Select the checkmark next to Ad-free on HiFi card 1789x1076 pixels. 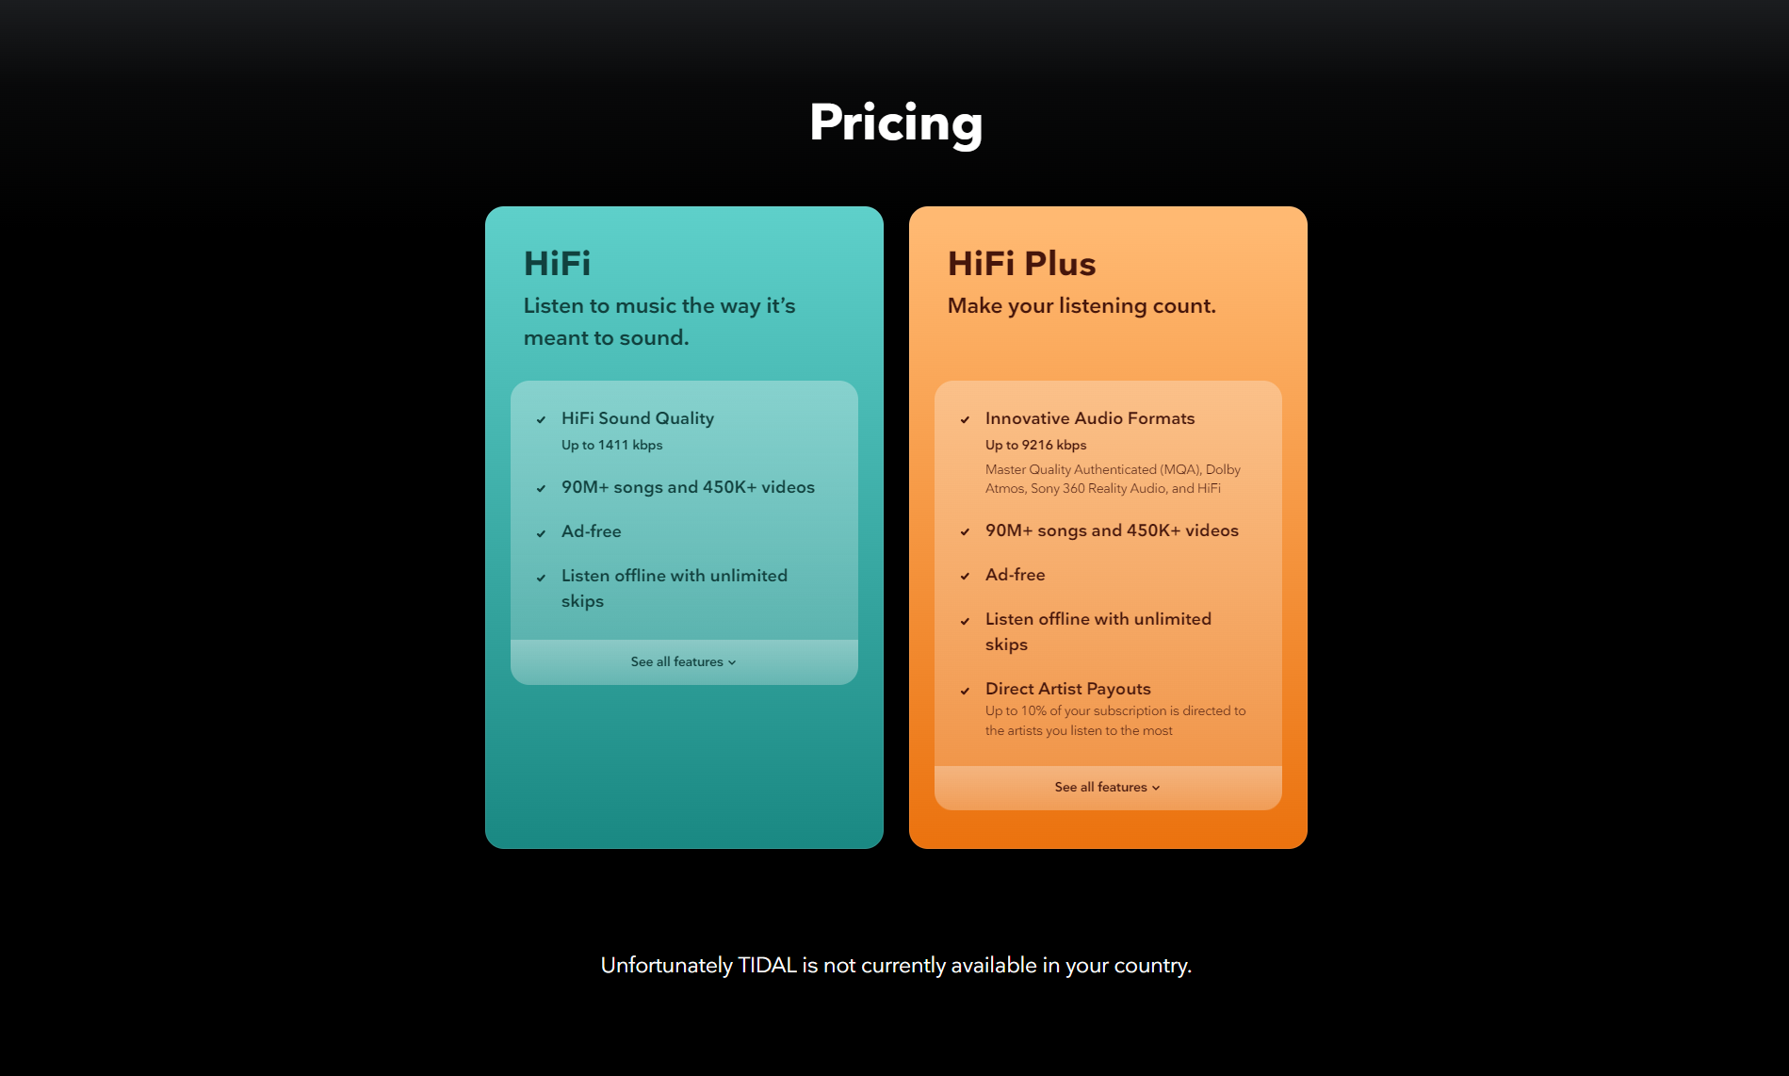tap(542, 532)
